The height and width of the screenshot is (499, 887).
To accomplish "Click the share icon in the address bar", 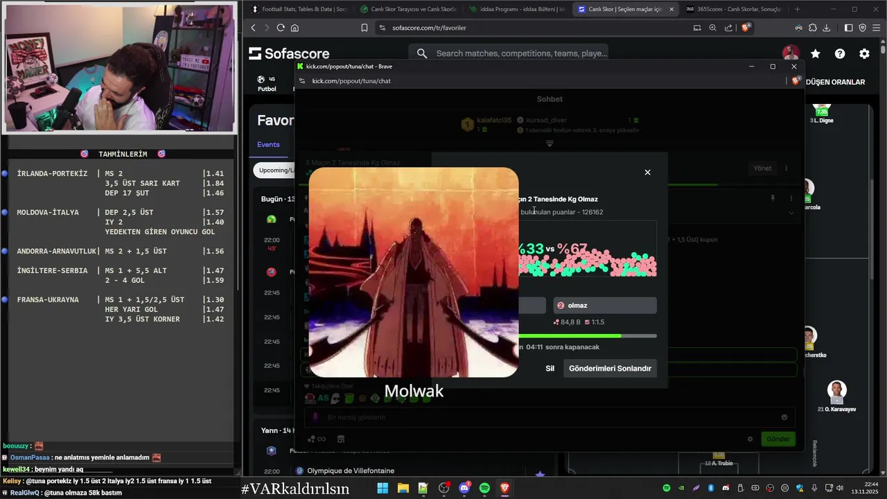I will coord(728,28).
